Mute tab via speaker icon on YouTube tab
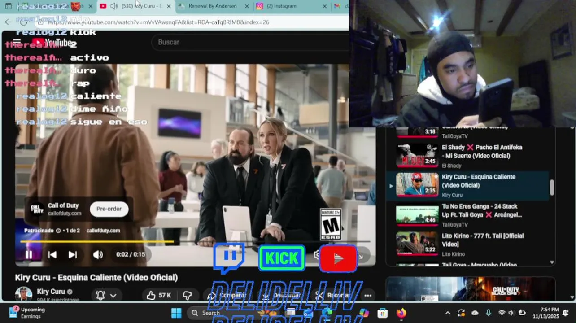The height and width of the screenshot is (323, 576). point(113,6)
